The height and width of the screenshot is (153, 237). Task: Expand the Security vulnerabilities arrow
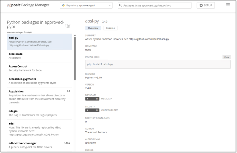click(x=88, y=110)
